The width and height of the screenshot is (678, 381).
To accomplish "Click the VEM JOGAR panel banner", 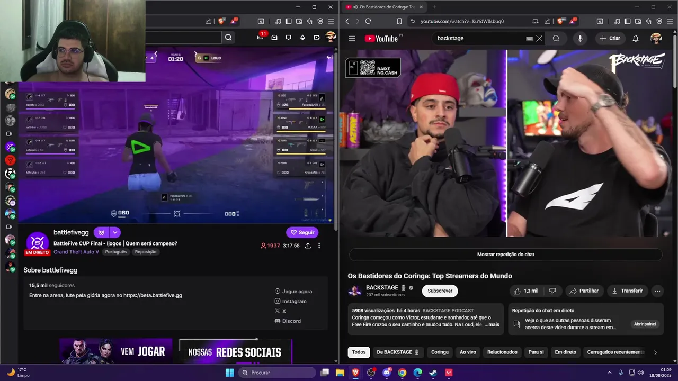I will [x=115, y=351].
